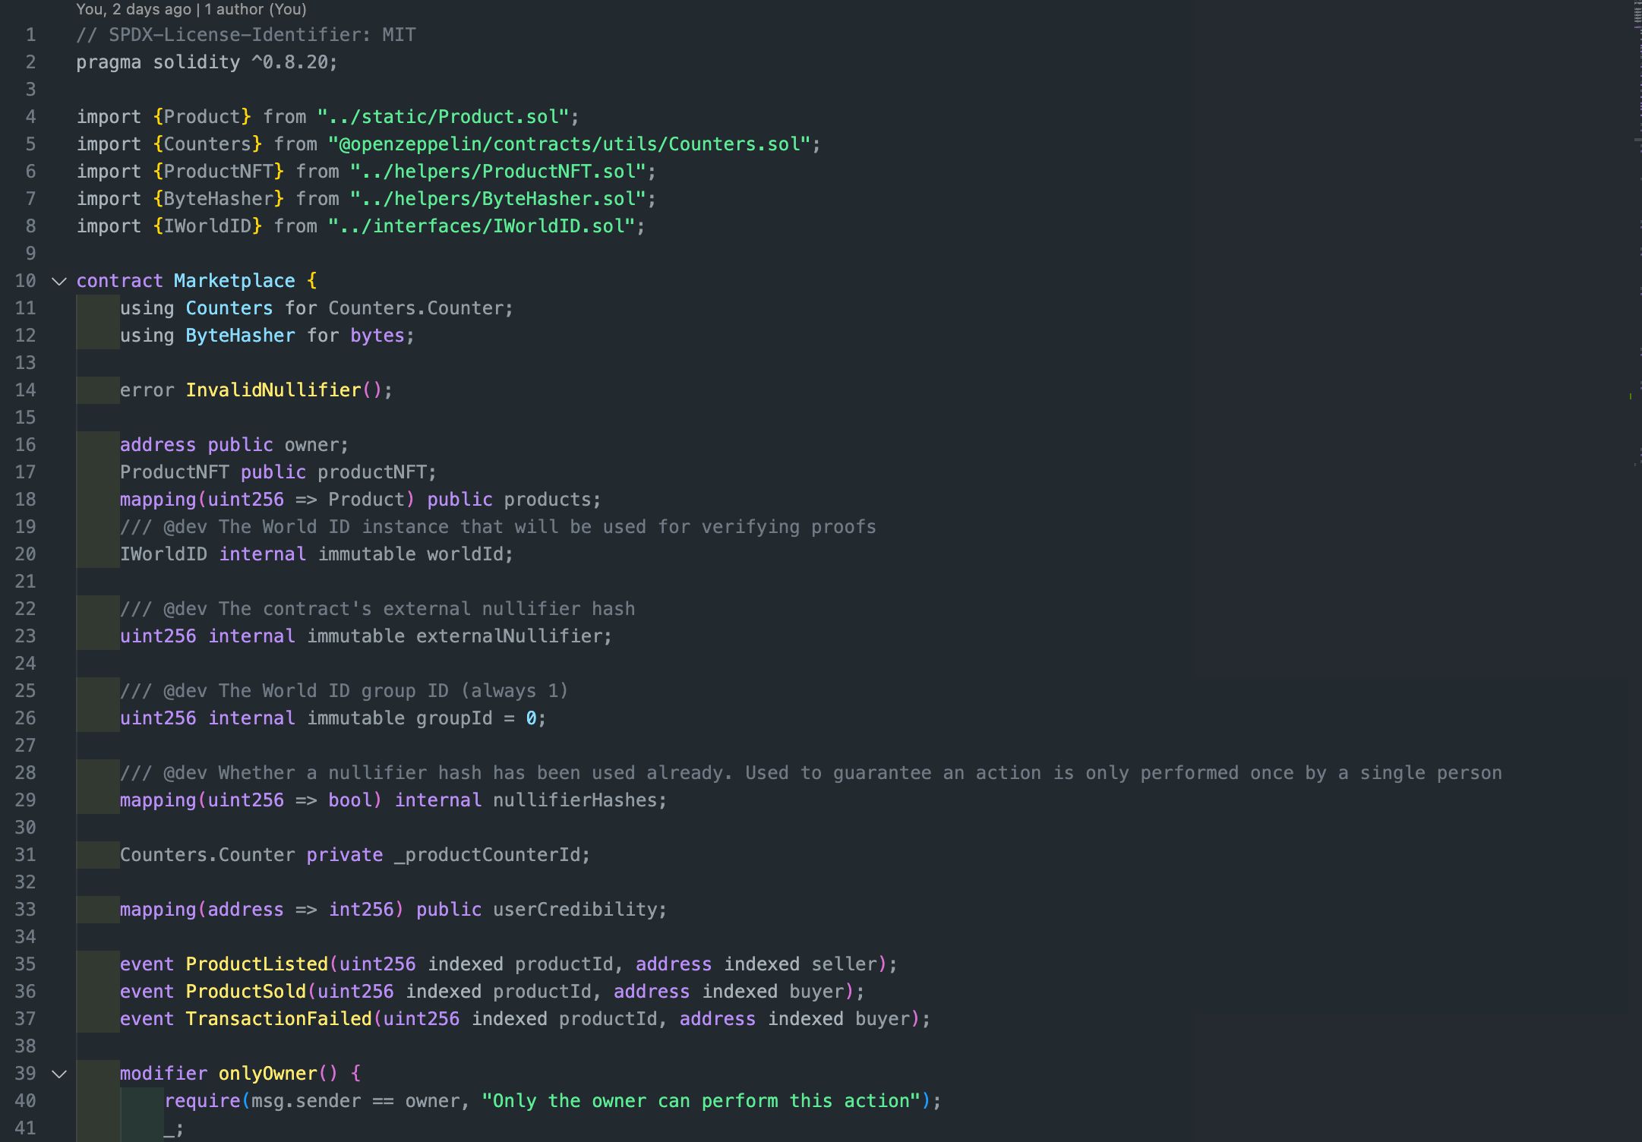Click '{Product}' in the first import
Image resolution: width=1642 pixels, height=1142 pixels.
click(x=202, y=117)
